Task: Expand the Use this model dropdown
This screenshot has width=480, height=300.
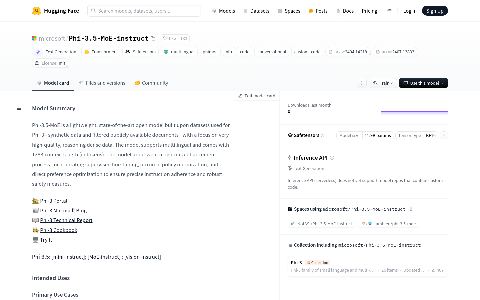Action: [423, 83]
